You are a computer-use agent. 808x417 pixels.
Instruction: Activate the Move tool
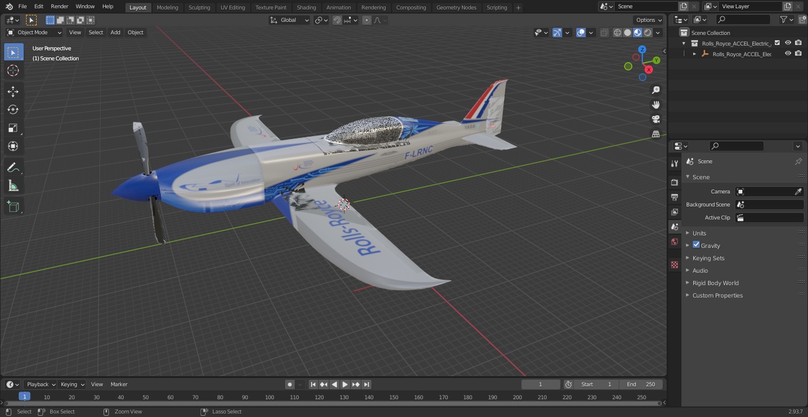pos(13,91)
